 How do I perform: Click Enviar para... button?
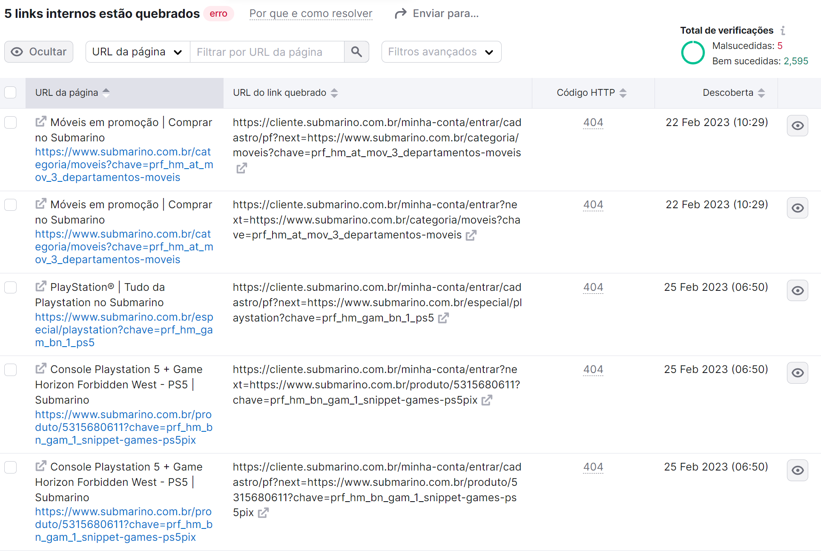click(x=437, y=14)
